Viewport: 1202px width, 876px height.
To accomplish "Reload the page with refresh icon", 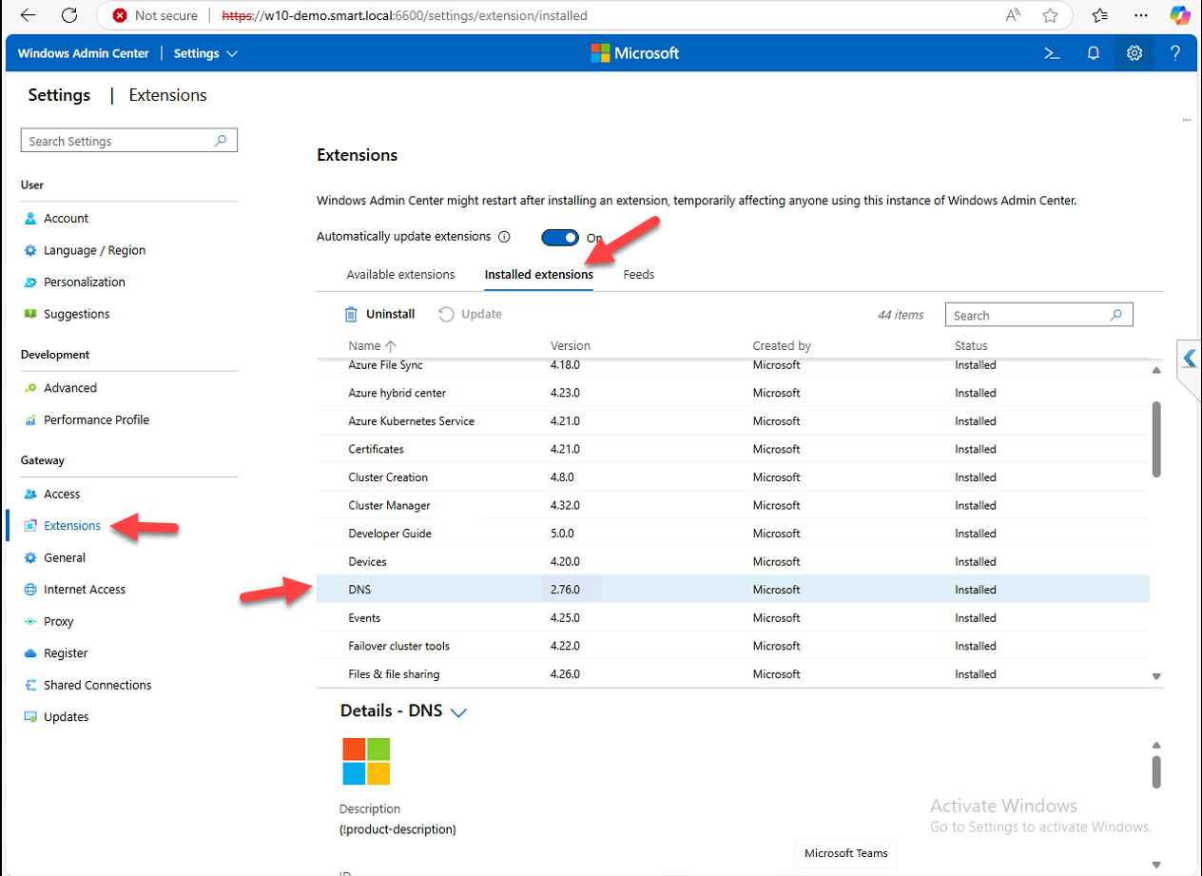I will 69,15.
